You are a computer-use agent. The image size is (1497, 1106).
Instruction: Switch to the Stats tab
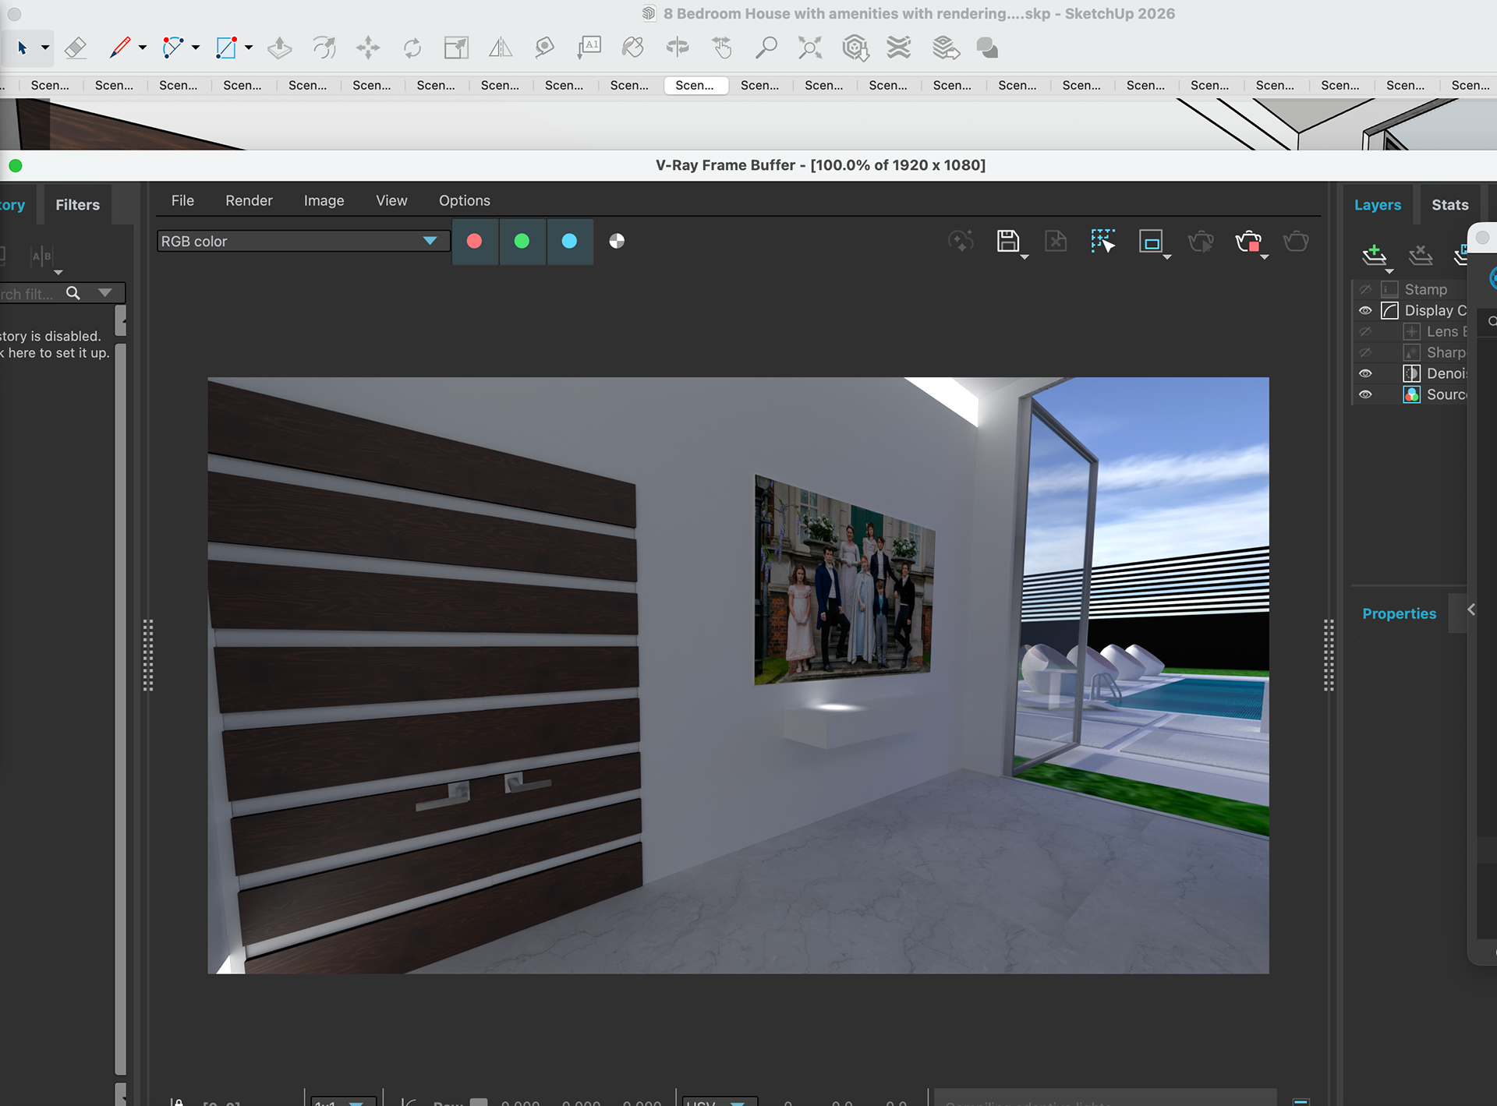point(1449,205)
